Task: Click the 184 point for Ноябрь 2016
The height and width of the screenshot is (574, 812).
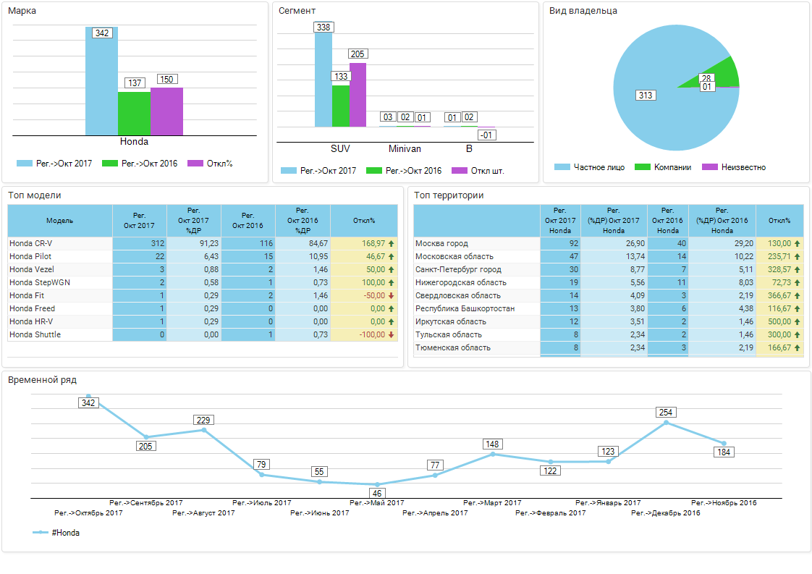Action: coord(724,444)
